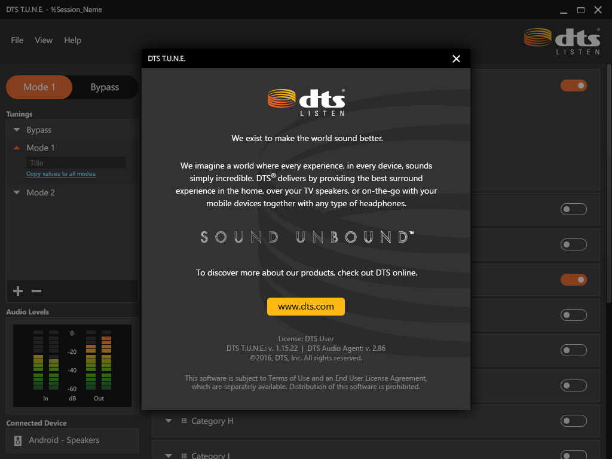
Task: Select Android - Speakers connected device
Action: 72,440
